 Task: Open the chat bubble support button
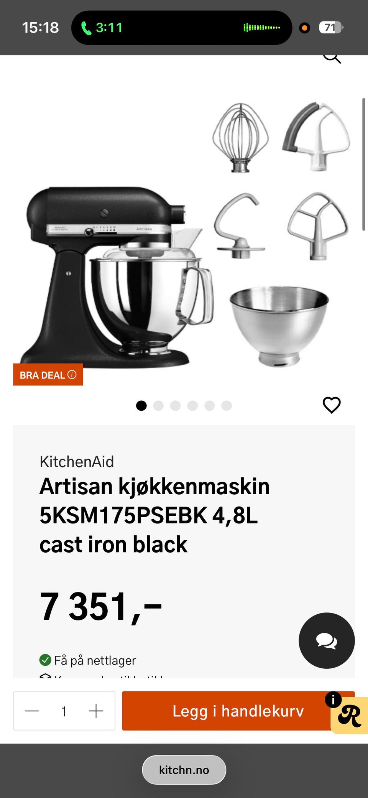click(x=327, y=640)
